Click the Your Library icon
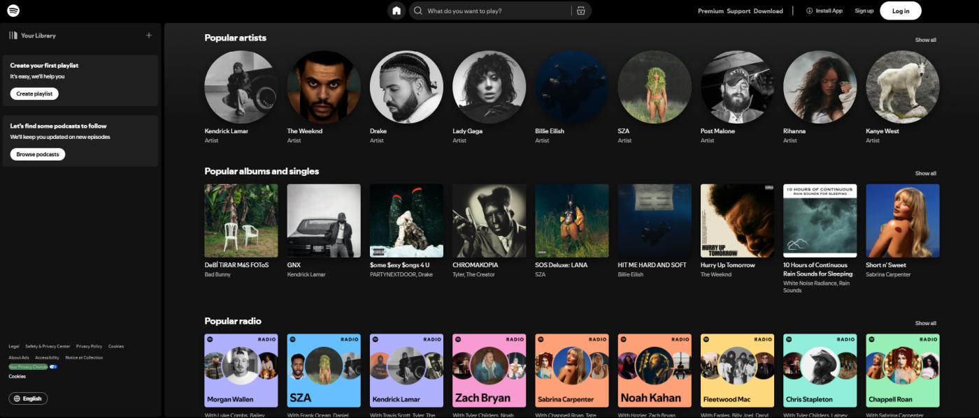 pos(13,36)
